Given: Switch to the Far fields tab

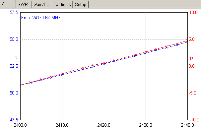Looking at the screenshot, I should click(62, 4).
